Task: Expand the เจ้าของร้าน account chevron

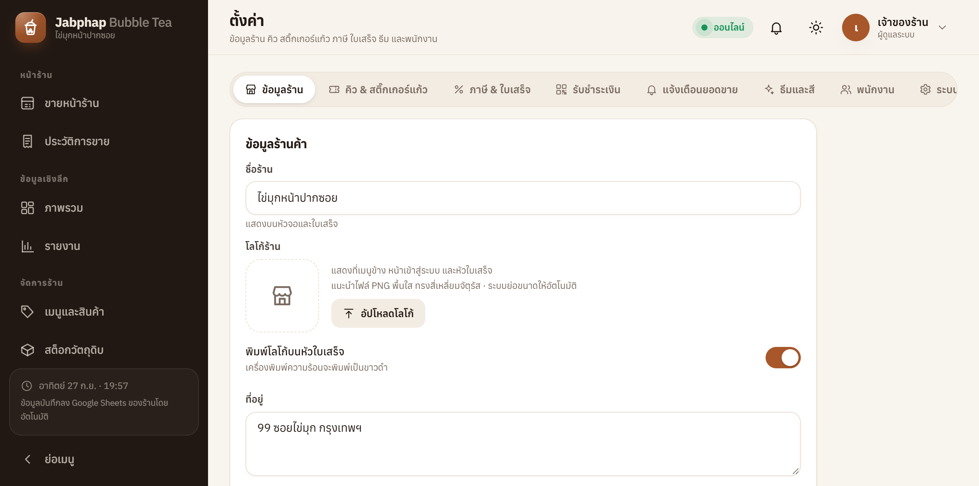Action: pyautogui.click(x=942, y=28)
